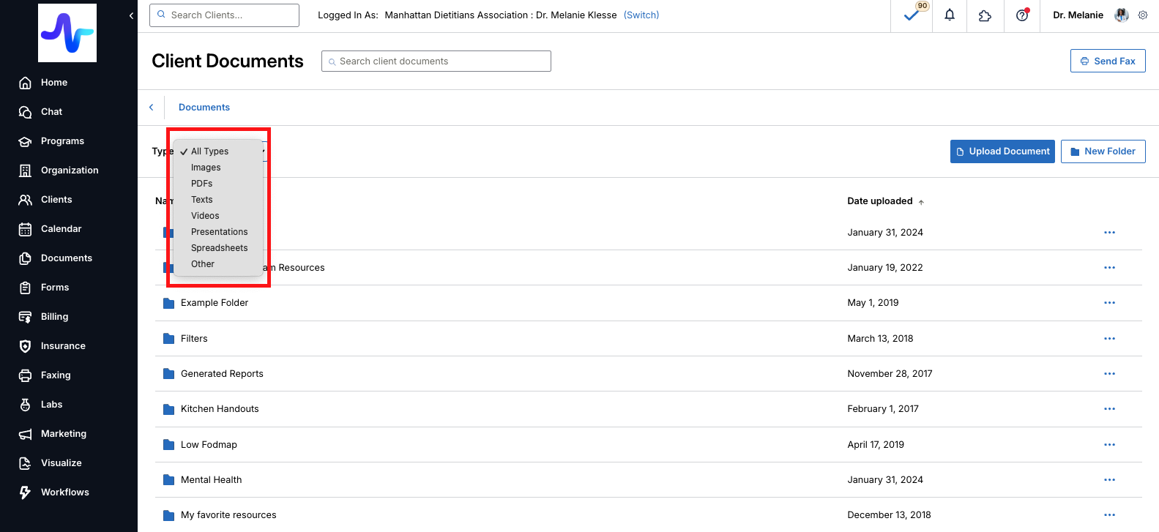Open options menu for Mental Health

point(1109,480)
